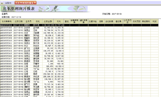This screenshot has width=161, height=97.
Task: Click the 利润 column header
Action: click(x=155, y=21)
